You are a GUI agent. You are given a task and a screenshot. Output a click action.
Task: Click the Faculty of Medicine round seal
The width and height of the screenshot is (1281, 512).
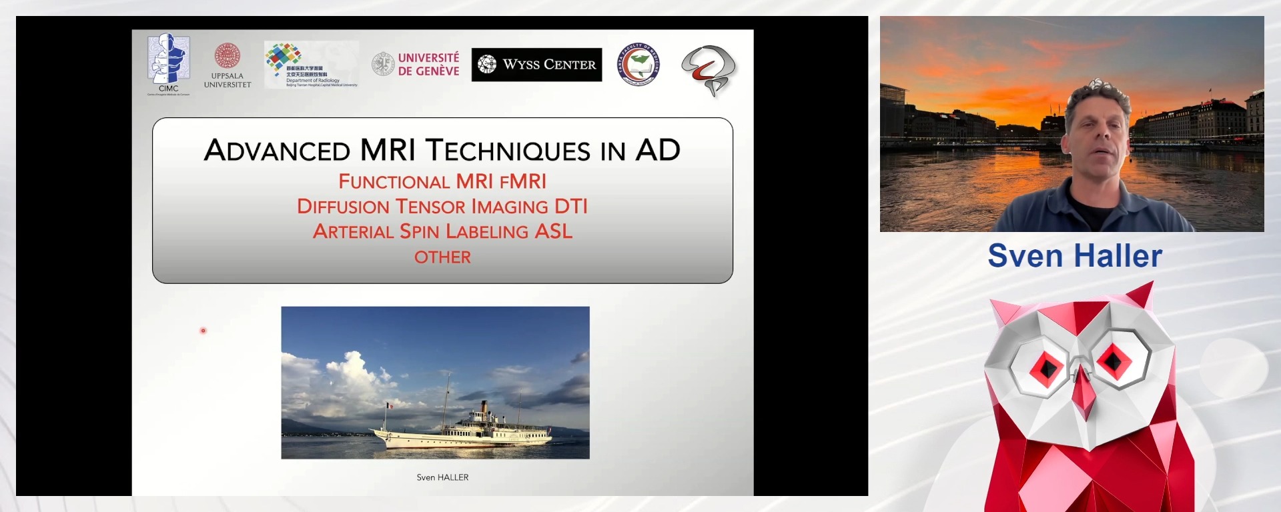(638, 65)
